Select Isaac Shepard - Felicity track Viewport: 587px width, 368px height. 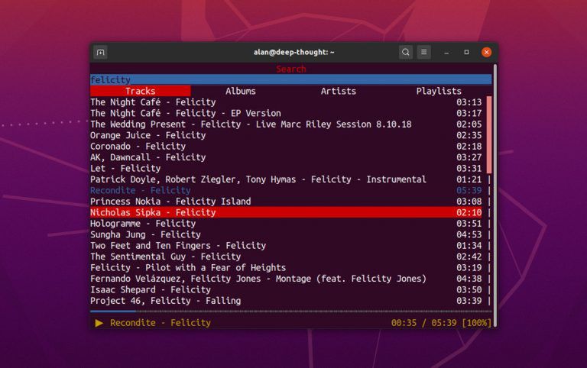pyautogui.click(x=286, y=289)
